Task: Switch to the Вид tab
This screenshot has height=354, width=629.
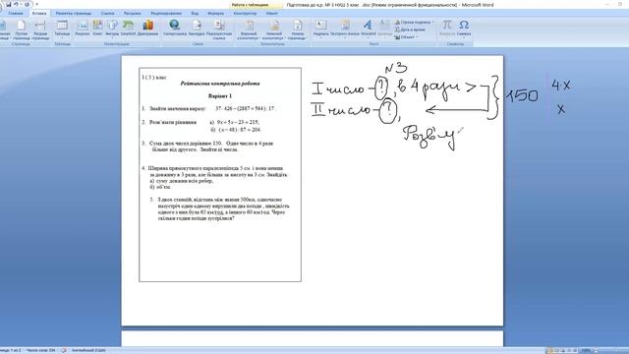Action: tap(195, 13)
